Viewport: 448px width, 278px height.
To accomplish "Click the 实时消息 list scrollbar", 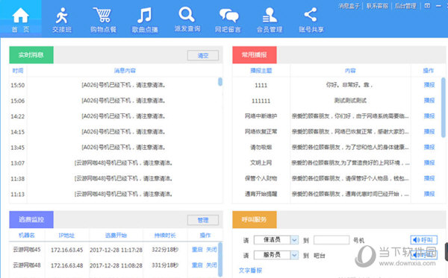I will click(x=220, y=82).
